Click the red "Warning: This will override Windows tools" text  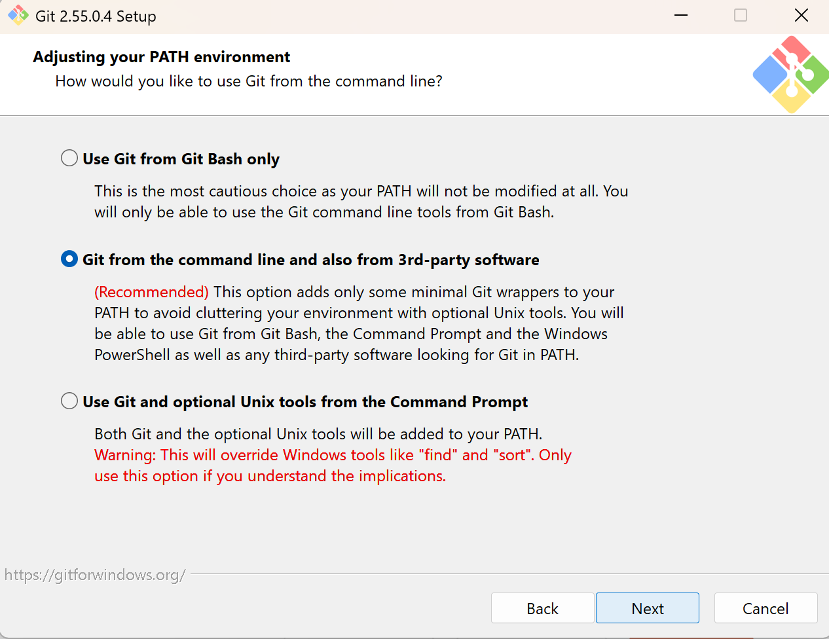333,455
